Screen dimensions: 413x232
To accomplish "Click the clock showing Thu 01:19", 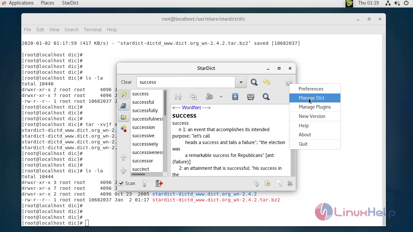I will [368, 3].
